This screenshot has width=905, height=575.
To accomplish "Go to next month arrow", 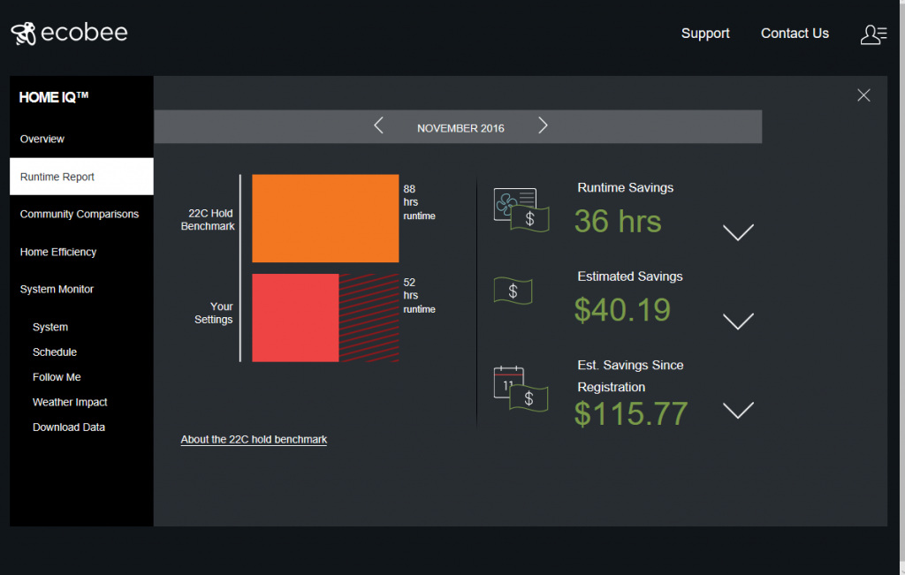I will click(x=543, y=125).
